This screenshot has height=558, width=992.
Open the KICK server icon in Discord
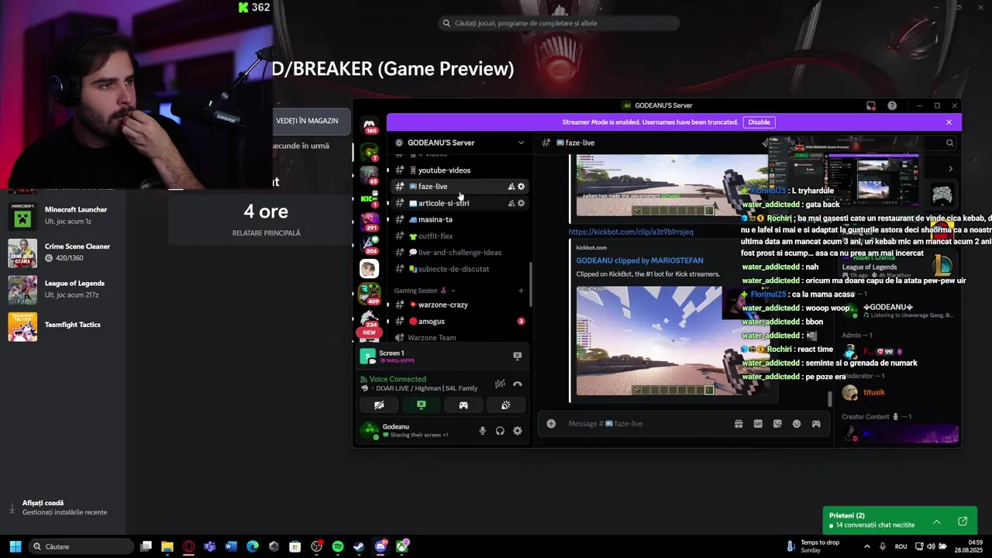[369, 198]
